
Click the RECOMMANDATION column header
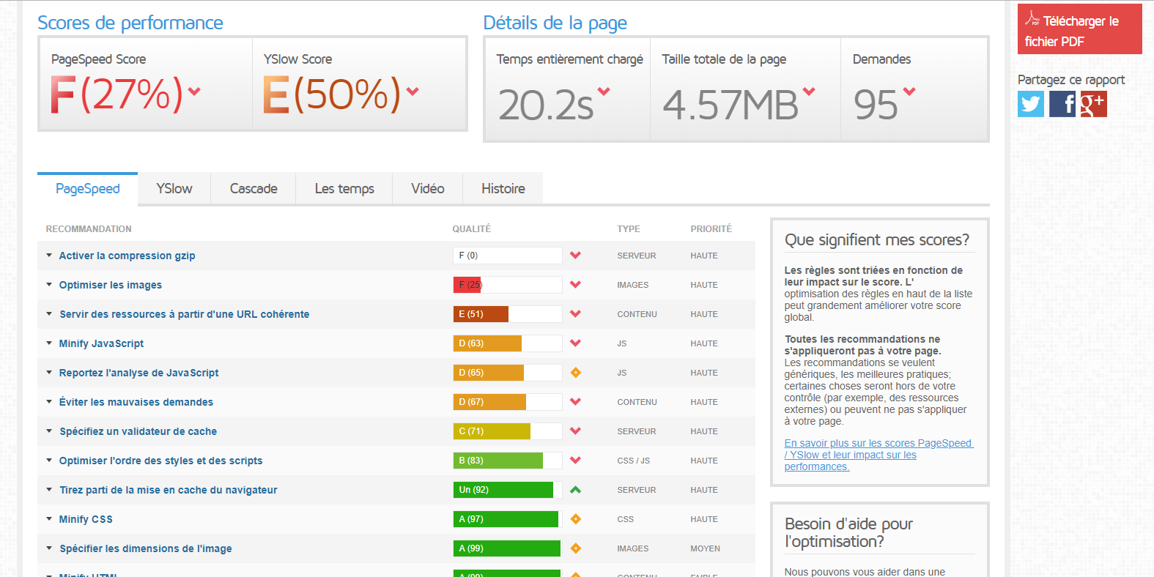[x=89, y=229]
